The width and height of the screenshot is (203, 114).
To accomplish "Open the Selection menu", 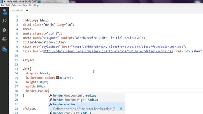I will click(16, 5).
